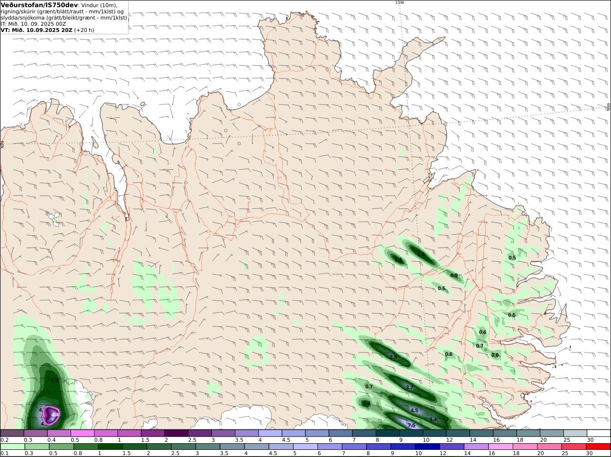The width and height of the screenshot is (611, 457).
Task: Click the rigning/skúrir legend description line
Action: coord(62,11)
